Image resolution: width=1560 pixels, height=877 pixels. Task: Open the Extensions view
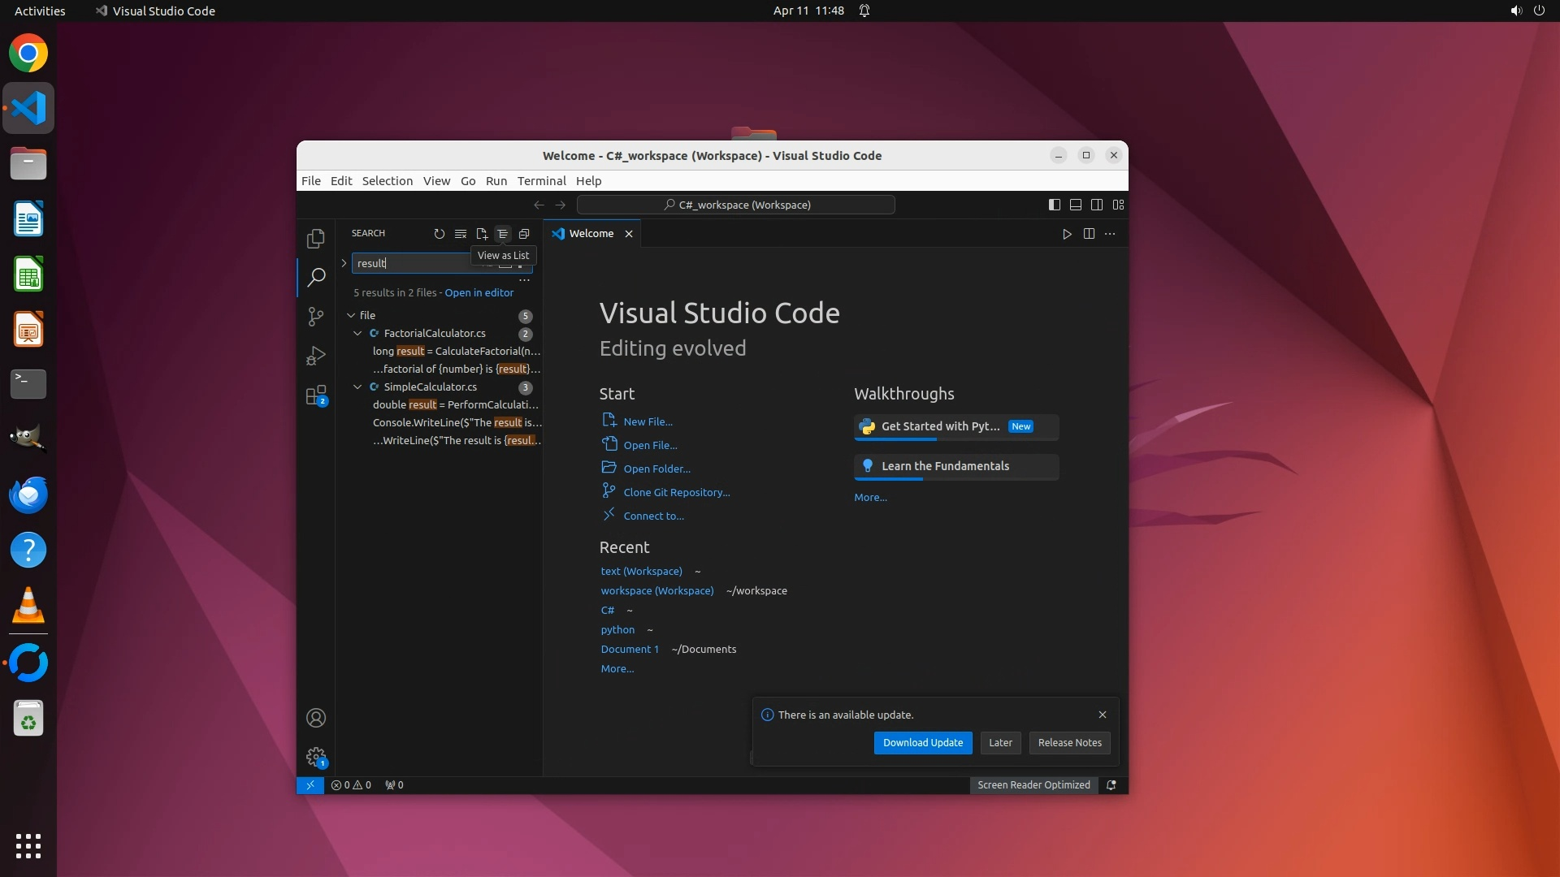click(316, 395)
